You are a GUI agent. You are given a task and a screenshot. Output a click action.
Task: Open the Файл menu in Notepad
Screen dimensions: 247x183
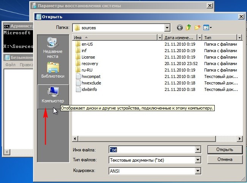(10, 65)
